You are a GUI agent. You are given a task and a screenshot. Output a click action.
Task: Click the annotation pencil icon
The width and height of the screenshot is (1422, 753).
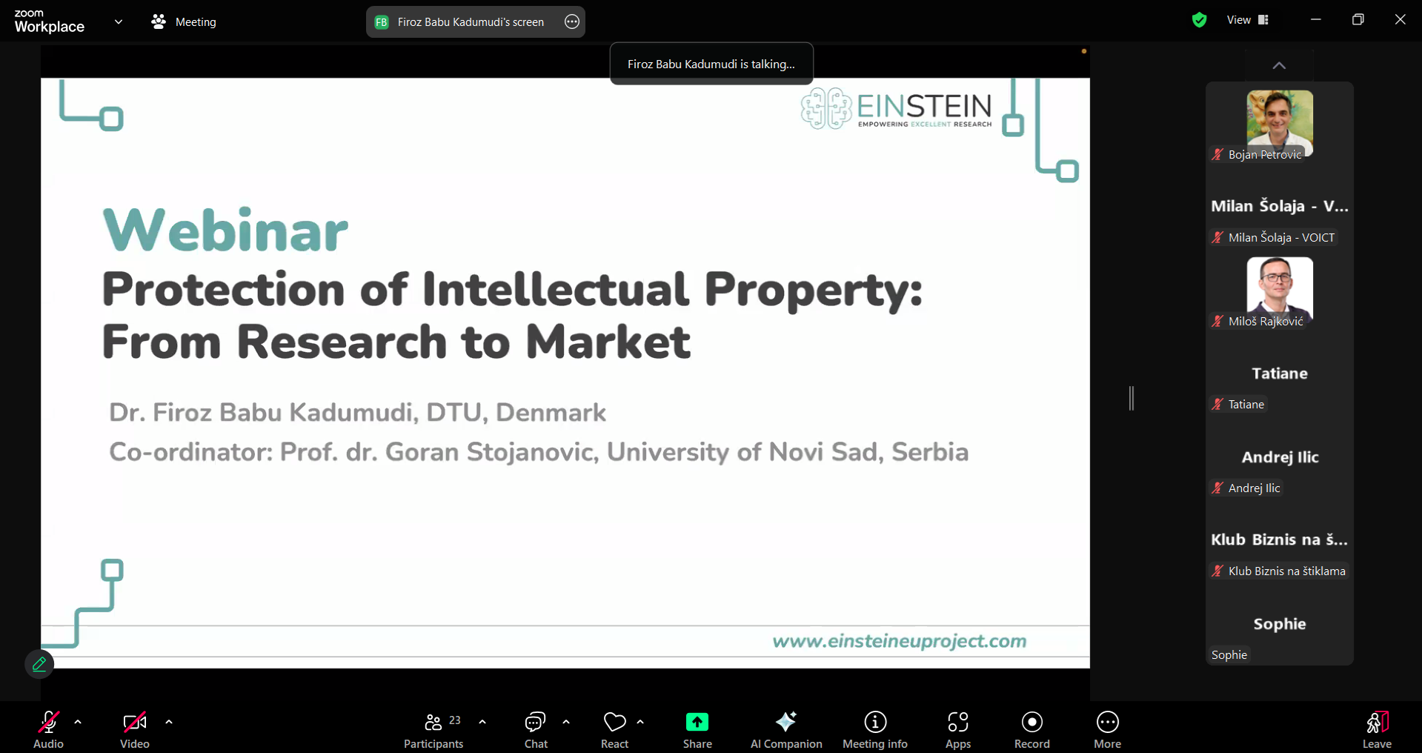[39, 664]
